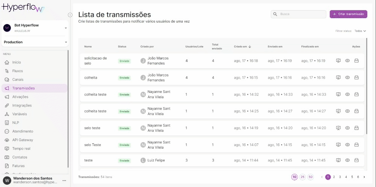Open the Fluxos sidebar icon

point(6,71)
